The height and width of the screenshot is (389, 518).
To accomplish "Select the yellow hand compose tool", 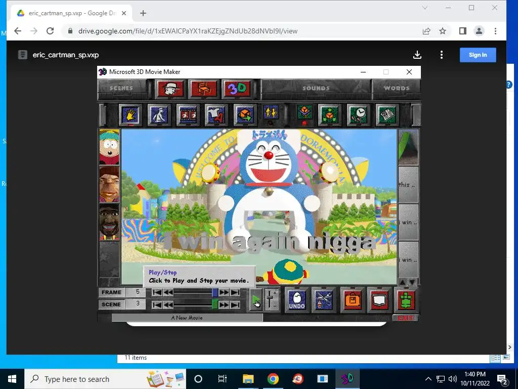I will click(x=130, y=115).
